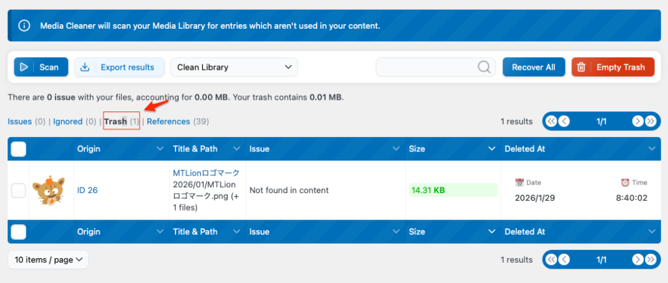Go to first page in top pagination
668x283 pixels.
click(551, 121)
